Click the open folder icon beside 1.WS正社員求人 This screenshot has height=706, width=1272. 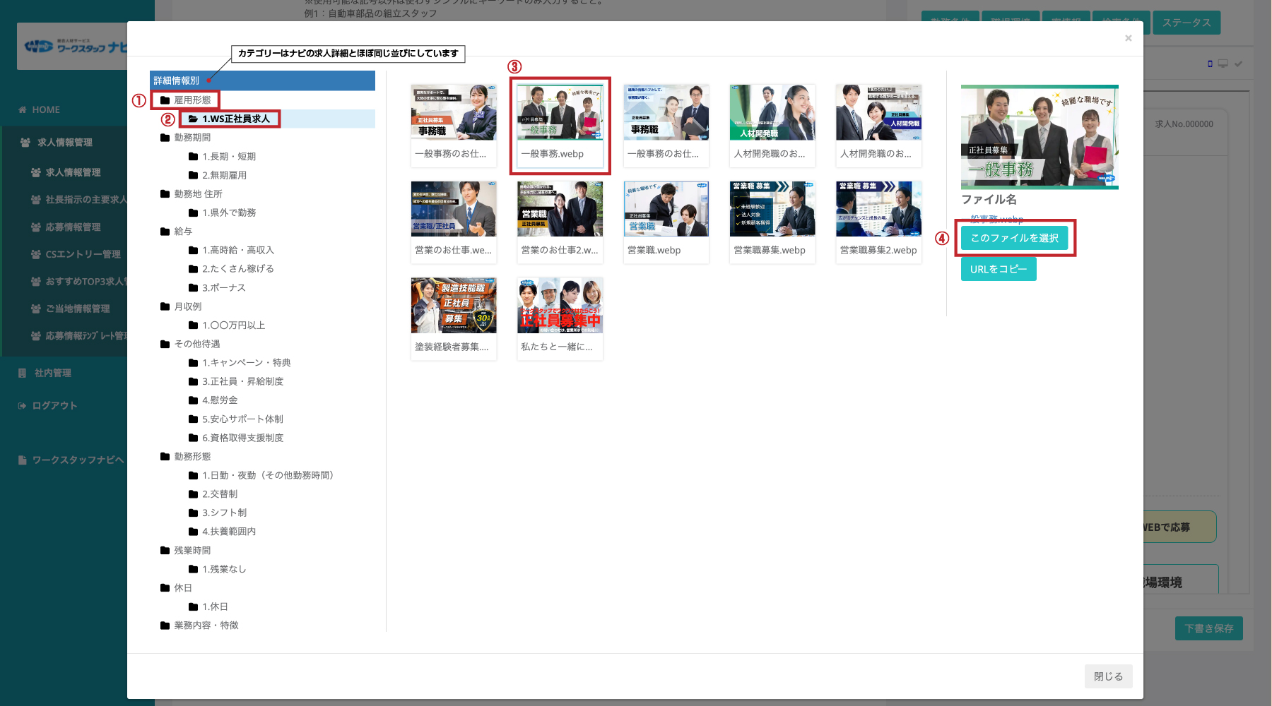(193, 119)
